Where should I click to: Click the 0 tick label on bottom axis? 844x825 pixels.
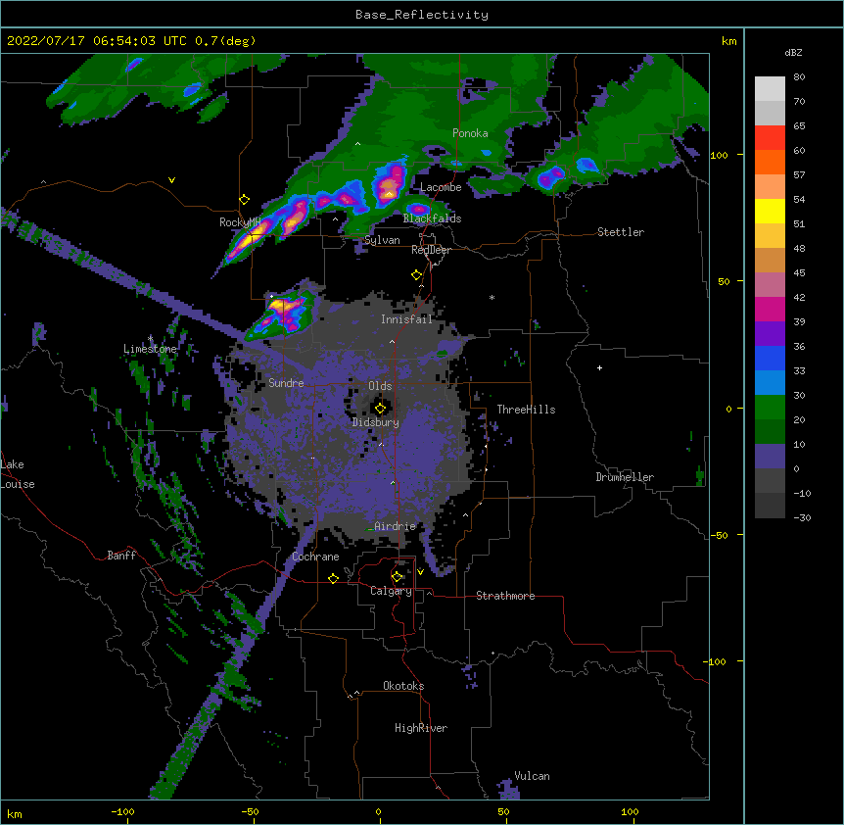tap(378, 811)
